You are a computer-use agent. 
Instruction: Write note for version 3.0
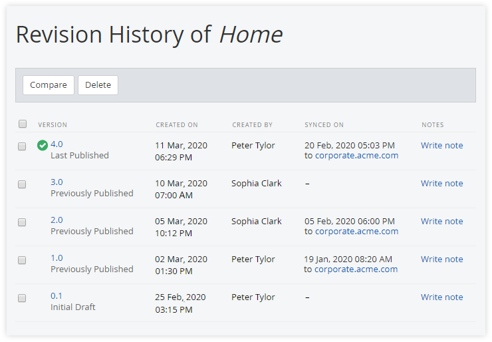coord(441,184)
